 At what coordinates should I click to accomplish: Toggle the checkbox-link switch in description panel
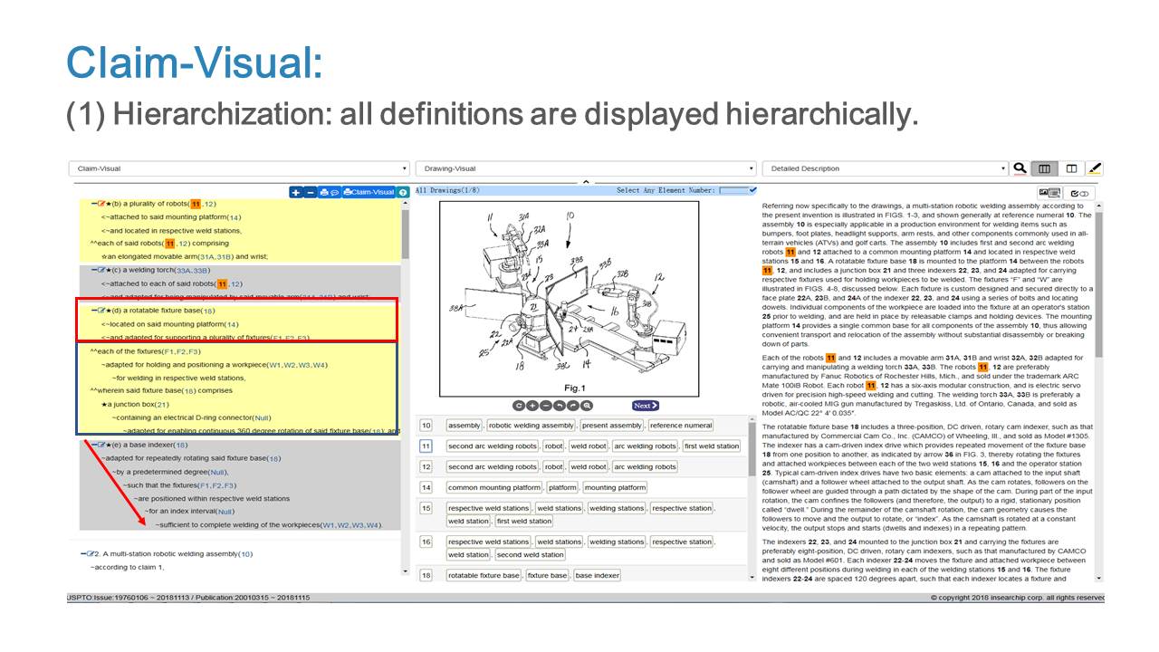(1079, 193)
